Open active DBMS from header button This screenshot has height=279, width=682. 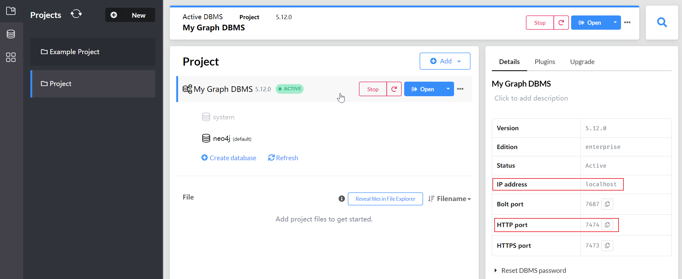coord(590,23)
